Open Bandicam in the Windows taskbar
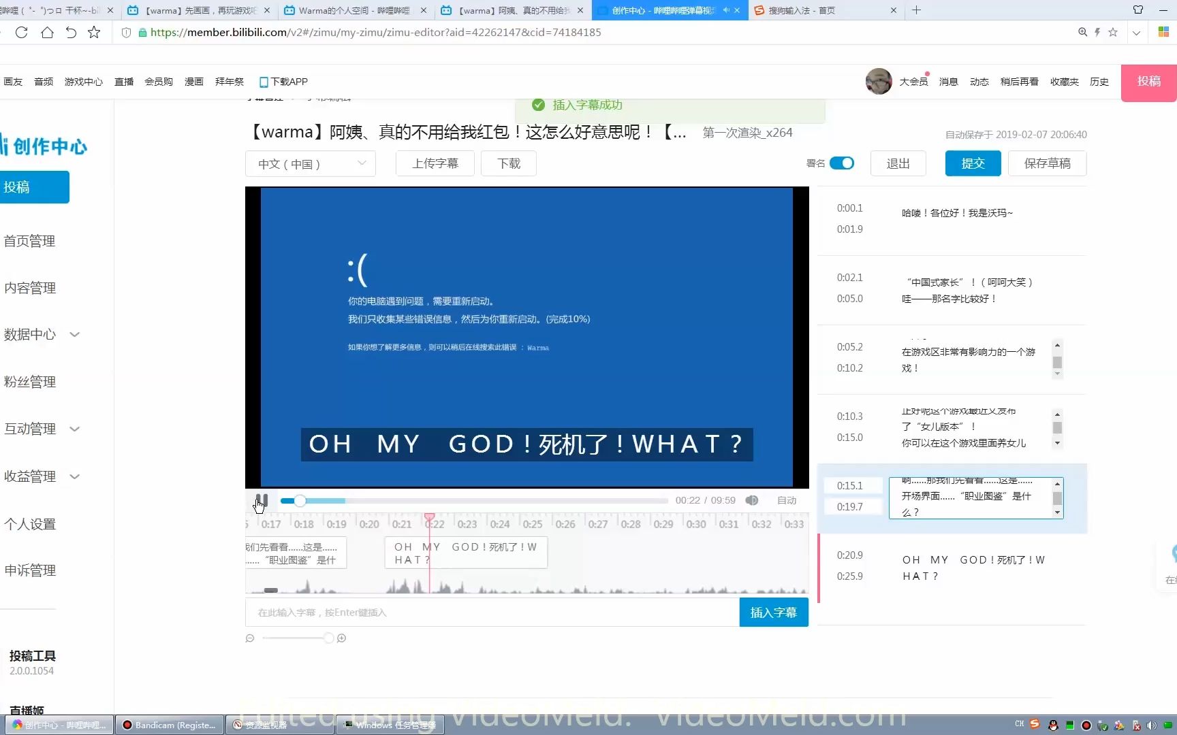This screenshot has width=1177, height=735. tap(169, 725)
